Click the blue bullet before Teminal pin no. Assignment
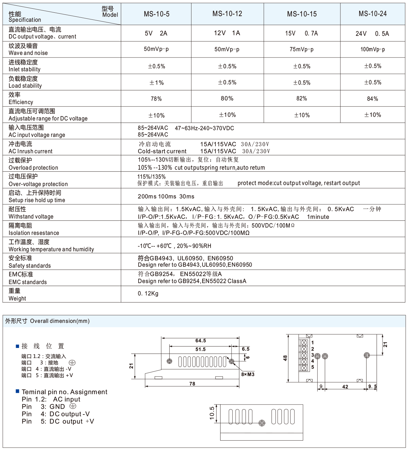 (x=17, y=391)
